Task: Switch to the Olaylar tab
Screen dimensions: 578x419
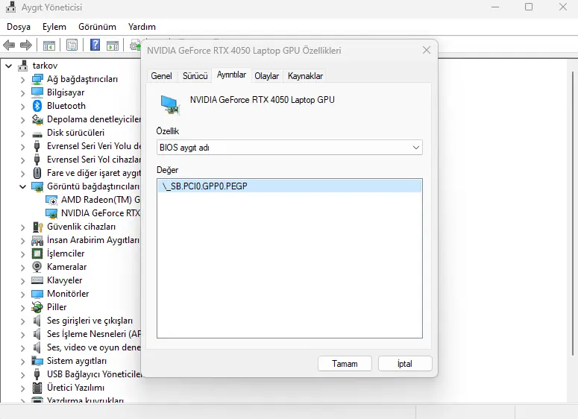Action: (266, 76)
